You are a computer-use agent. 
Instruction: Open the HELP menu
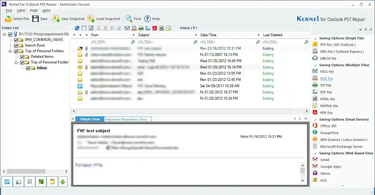pos(46,11)
